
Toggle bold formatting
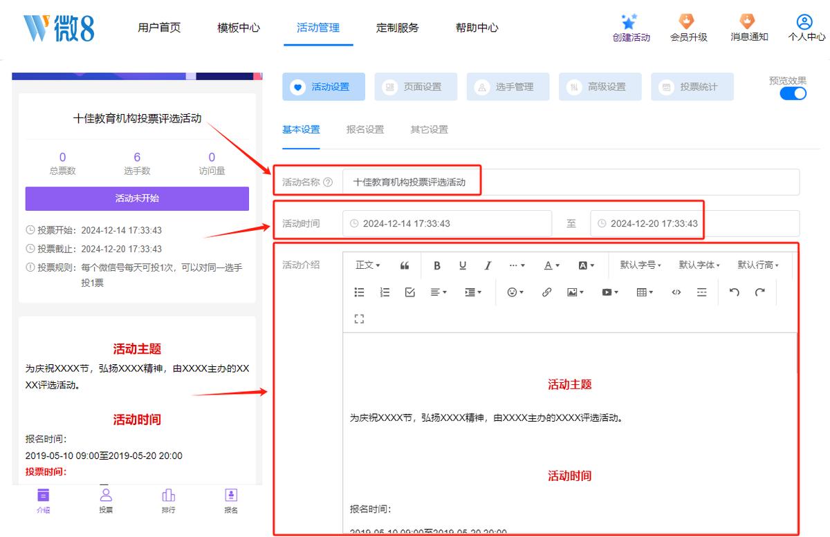coord(437,265)
